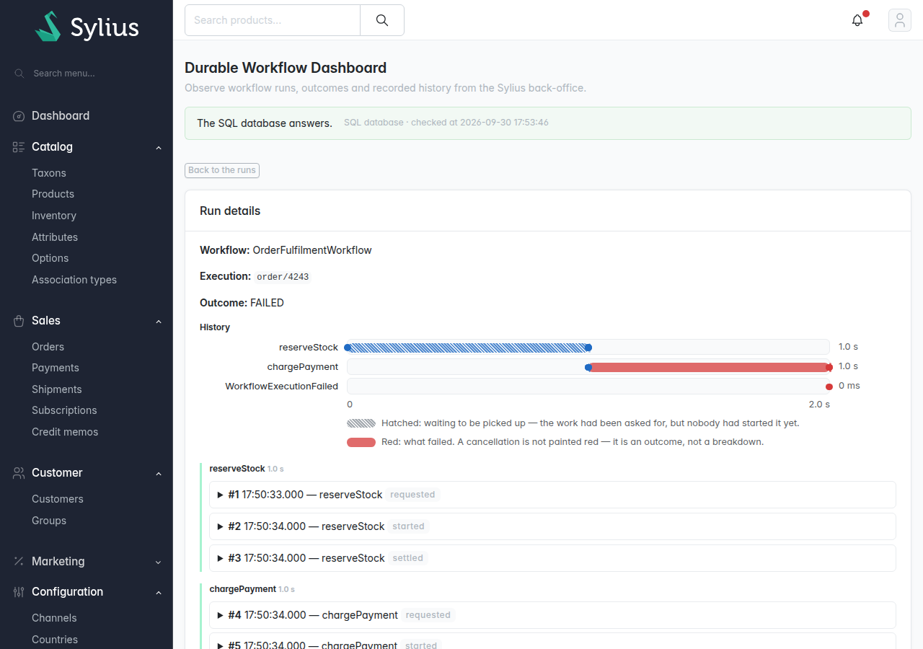Collapse the Customer section chevron
The width and height of the screenshot is (923, 649).
coord(159,474)
